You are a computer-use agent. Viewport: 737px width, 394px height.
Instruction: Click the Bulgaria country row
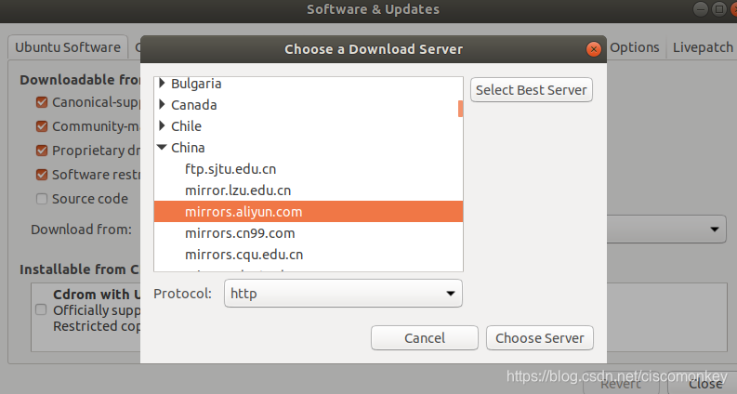pyautogui.click(x=309, y=84)
